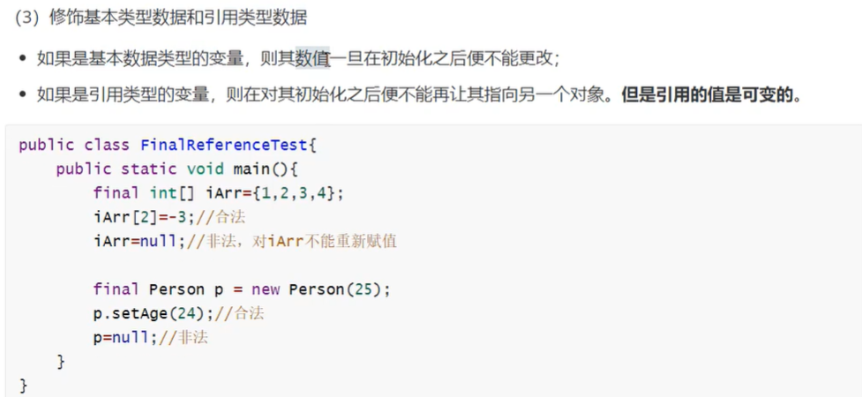Click the second bullet point marker

pyautogui.click(x=23, y=95)
